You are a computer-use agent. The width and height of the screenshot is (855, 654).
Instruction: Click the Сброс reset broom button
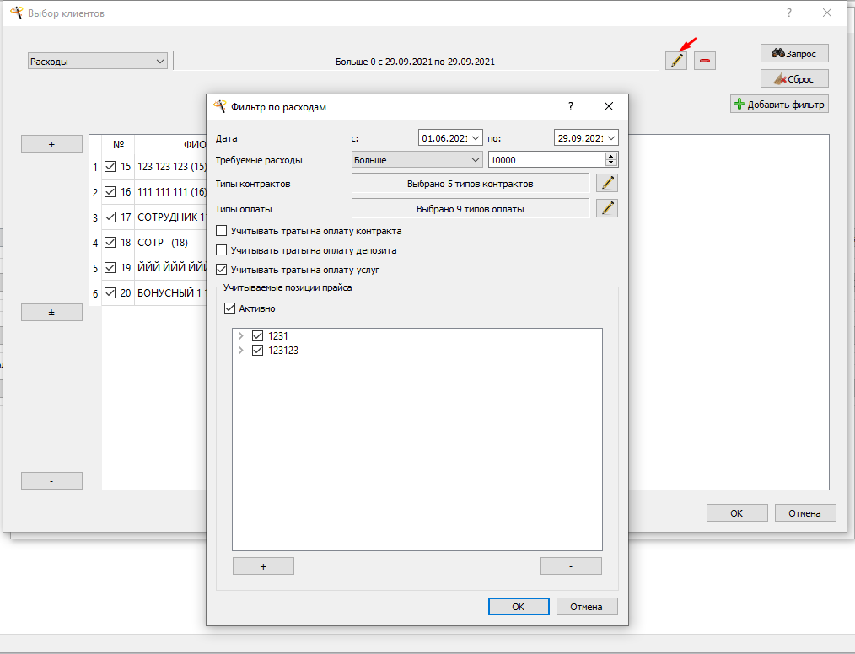pyautogui.click(x=794, y=78)
